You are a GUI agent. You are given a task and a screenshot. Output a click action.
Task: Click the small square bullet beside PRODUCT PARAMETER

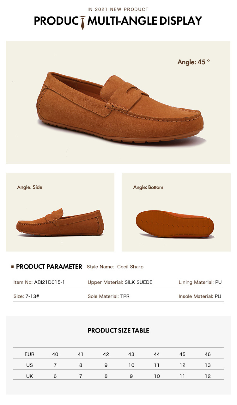[13, 267]
